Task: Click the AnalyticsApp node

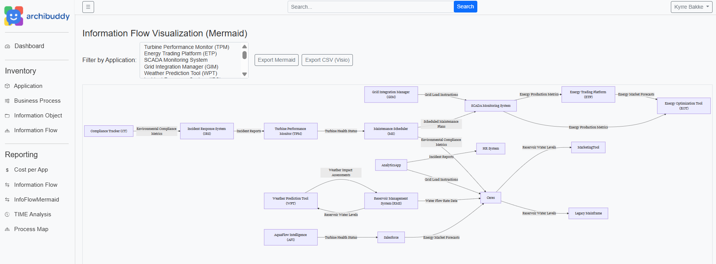Action: tap(391, 165)
